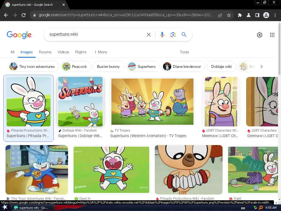Open the Chrome extensions puzzle icon
Screen dimensions: 281x211
[240, 15]
